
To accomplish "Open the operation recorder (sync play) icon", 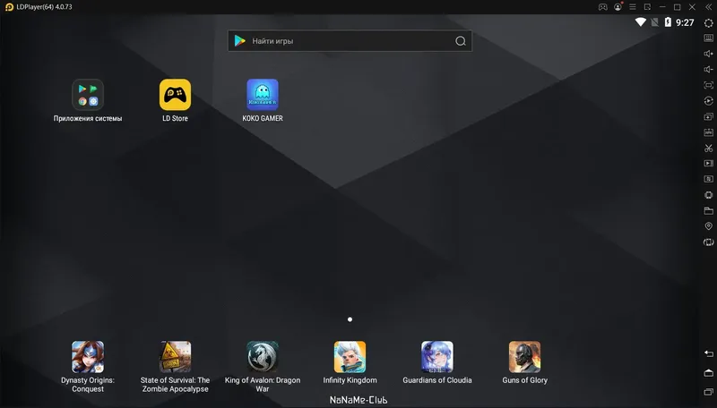I will pyautogui.click(x=708, y=101).
